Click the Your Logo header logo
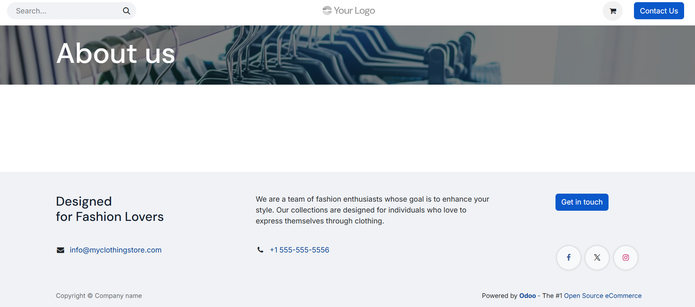The height and width of the screenshot is (307, 695). [349, 11]
